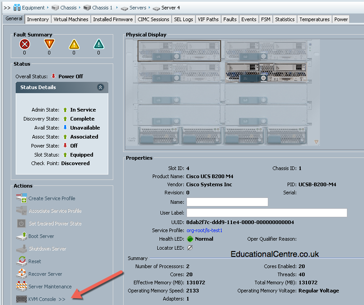The width and height of the screenshot is (364, 305).
Task: Click the Create Service Profile icon
Action: 22,198
